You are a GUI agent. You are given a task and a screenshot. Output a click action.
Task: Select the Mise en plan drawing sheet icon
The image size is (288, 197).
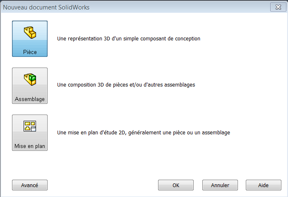pos(30,126)
